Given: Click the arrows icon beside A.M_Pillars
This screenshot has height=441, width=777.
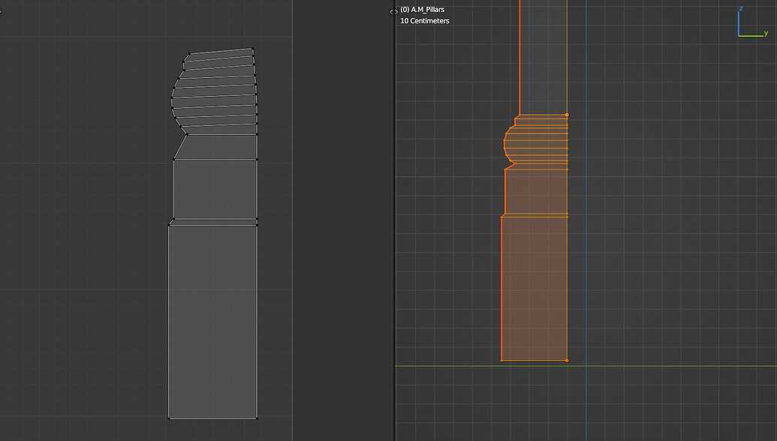Looking at the screenshot, I should pyautogui.click(x=393, y=12).
